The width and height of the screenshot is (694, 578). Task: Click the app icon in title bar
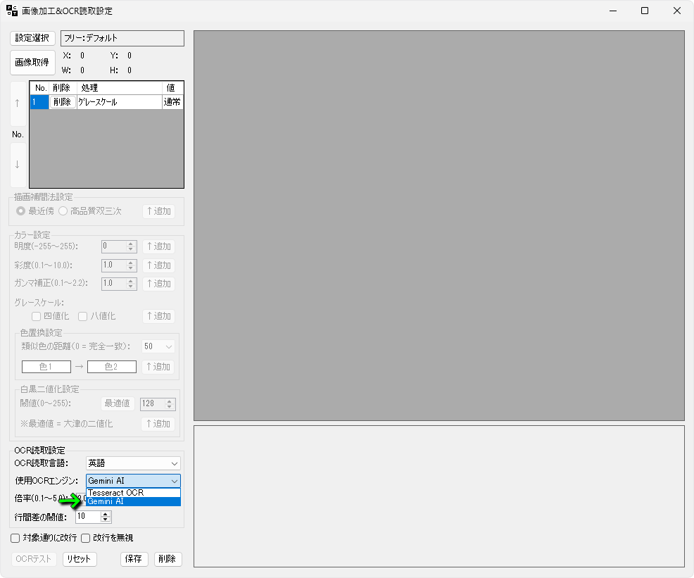(13, 11)
